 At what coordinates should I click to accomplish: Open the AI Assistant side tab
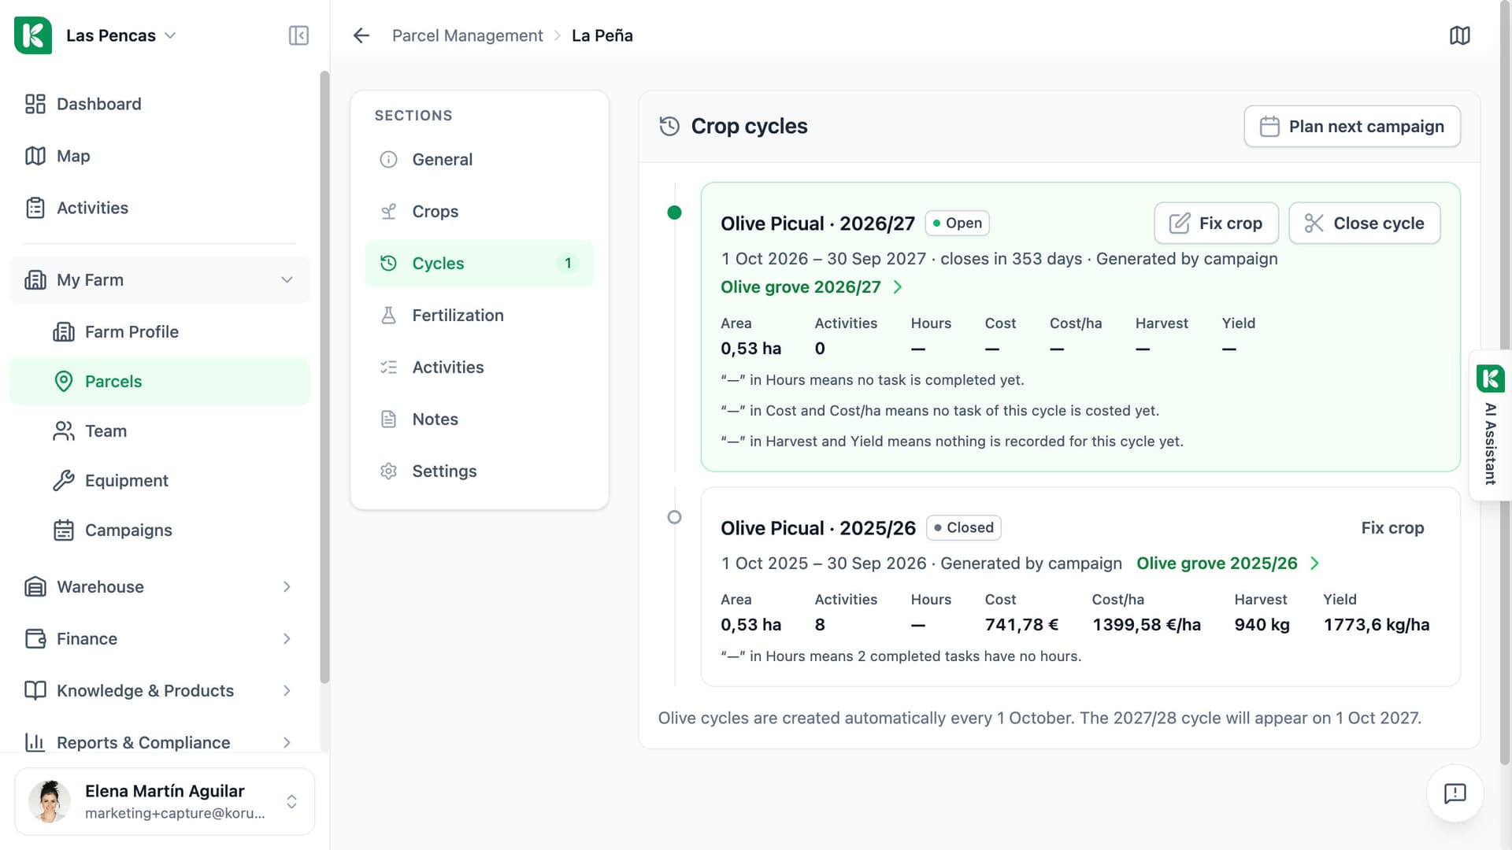point(1490,425)
